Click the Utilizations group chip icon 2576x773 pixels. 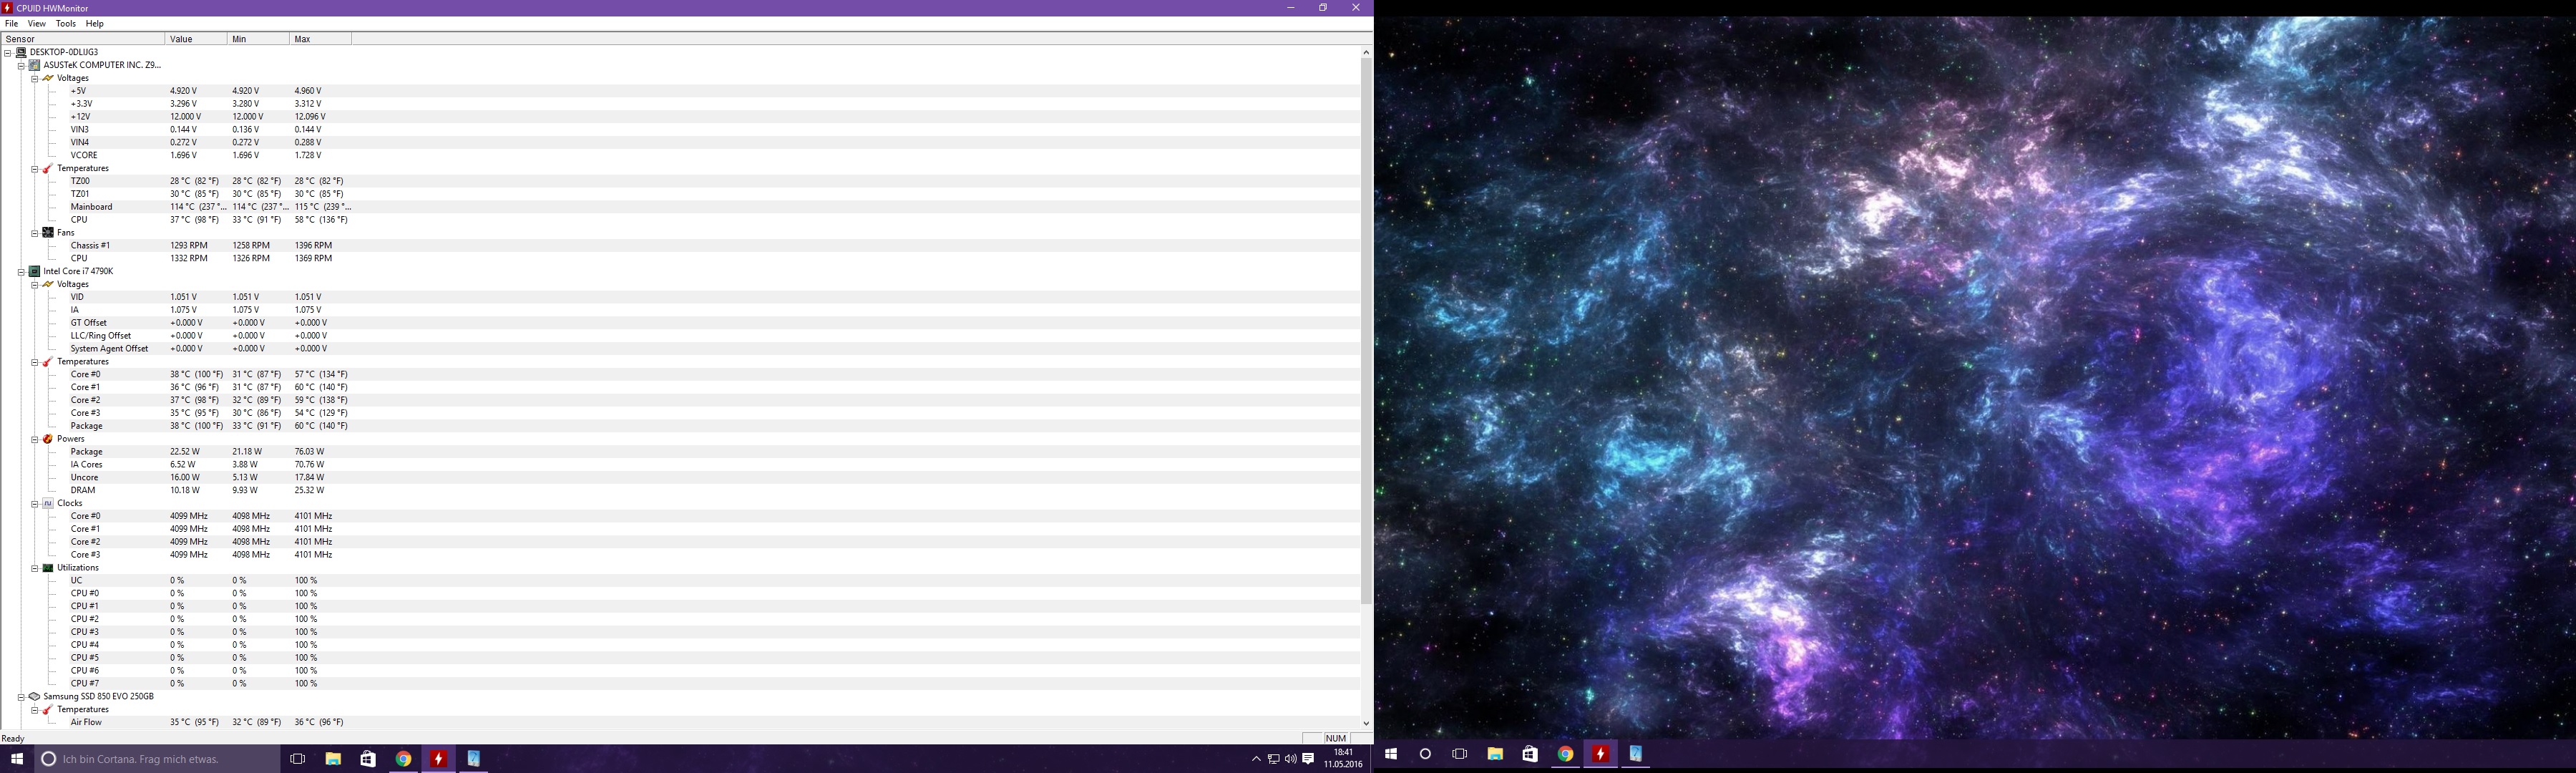point(48,568)
